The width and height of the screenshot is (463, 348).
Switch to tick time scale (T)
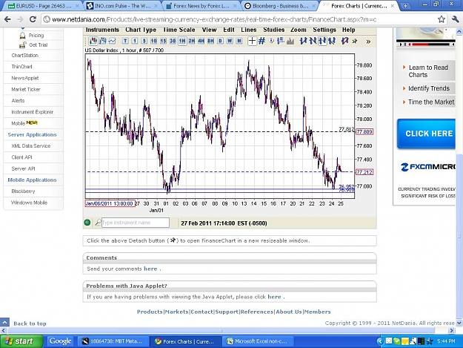coord(125,41)
